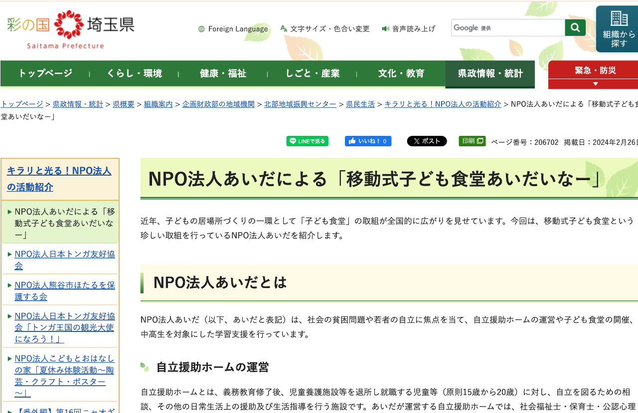Follow the 県民生活 breadcrumb link
Image resolution: width=638 pixels, height=413 pixels.
point(360,104)
